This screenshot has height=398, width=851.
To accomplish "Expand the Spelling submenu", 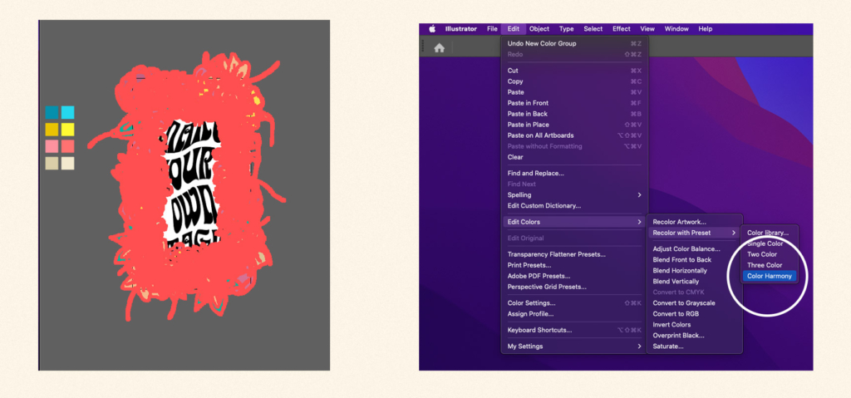I will coord(575,195).
